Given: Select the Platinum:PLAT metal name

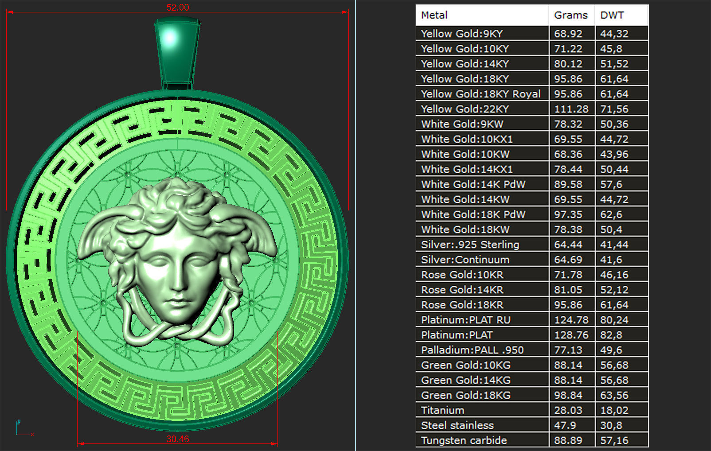Looking at the screenshot, I should (457, 335).
